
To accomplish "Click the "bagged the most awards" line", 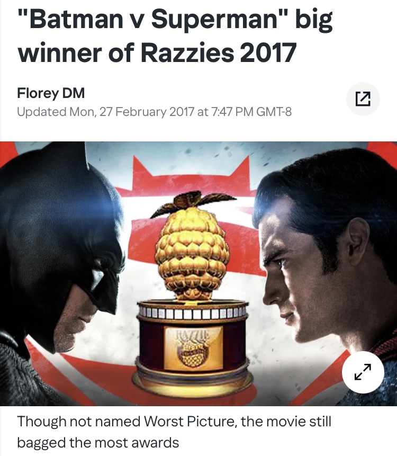I will tap(98, 443).
